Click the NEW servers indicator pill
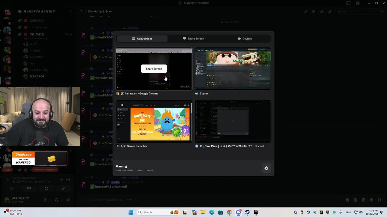Image resolution: width=387 pixels, height=217 pixels. pos(7,170)
